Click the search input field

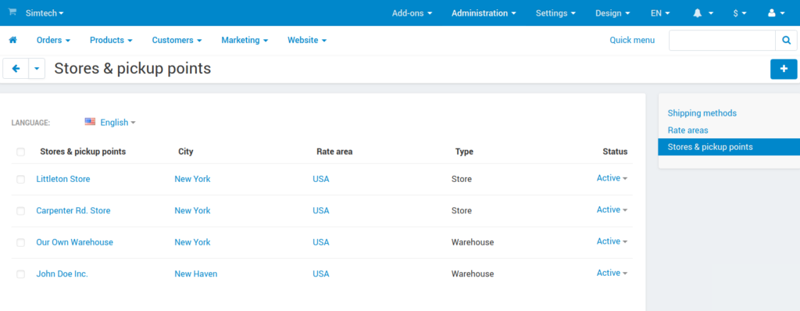coord(722,41)
